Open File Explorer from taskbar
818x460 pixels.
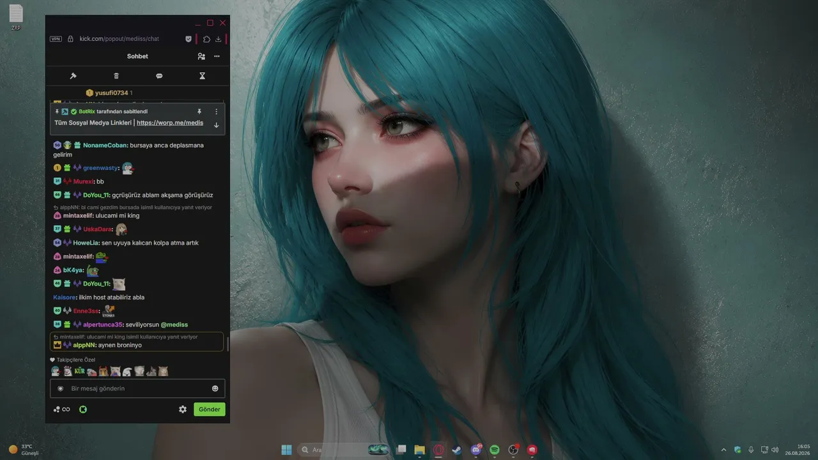tap(419, 450)
